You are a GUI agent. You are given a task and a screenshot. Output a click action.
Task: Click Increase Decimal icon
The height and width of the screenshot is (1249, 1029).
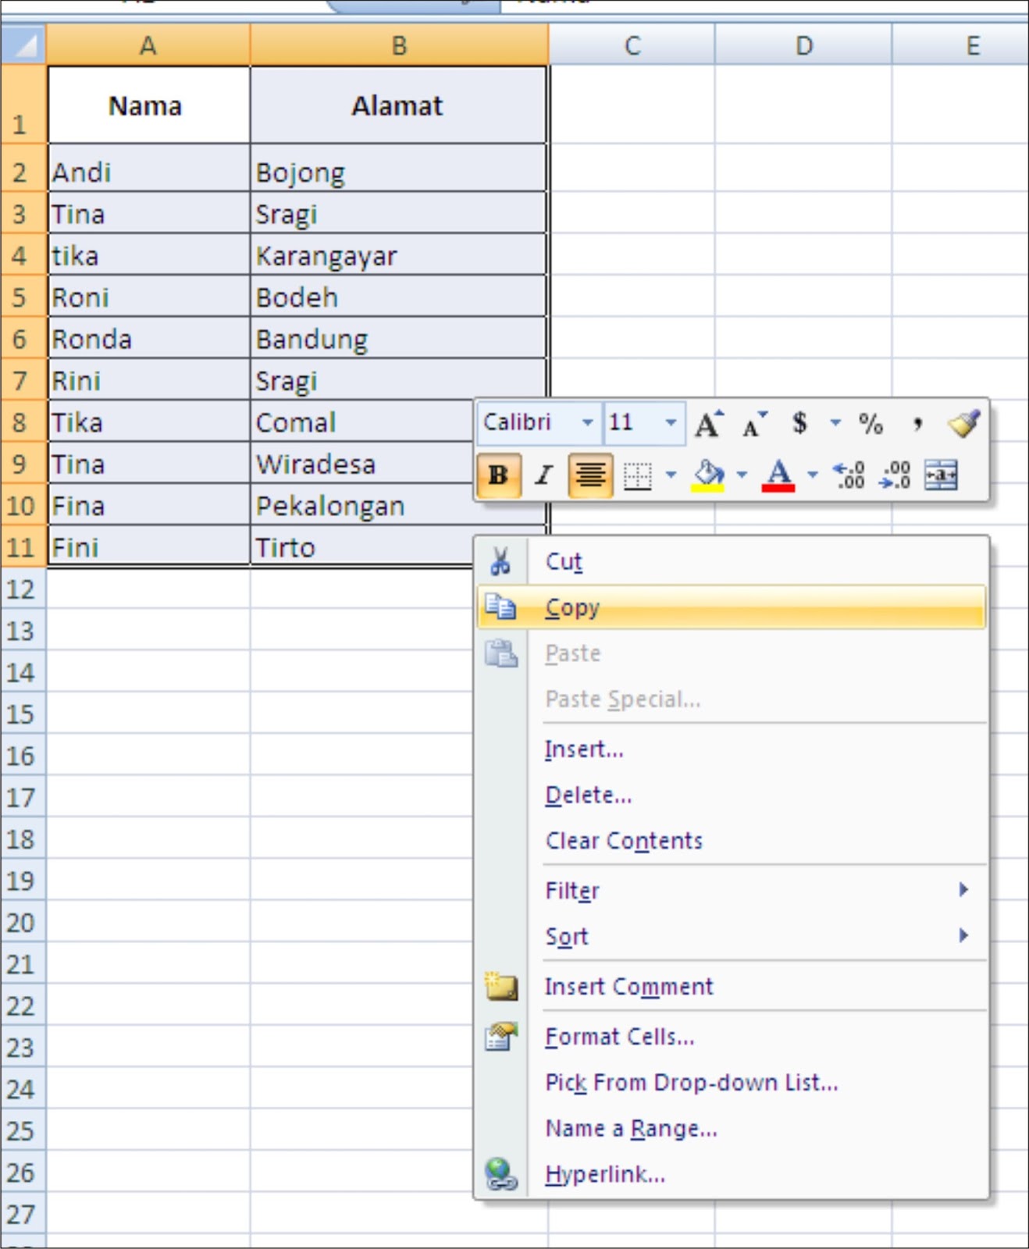coord(849,475)
